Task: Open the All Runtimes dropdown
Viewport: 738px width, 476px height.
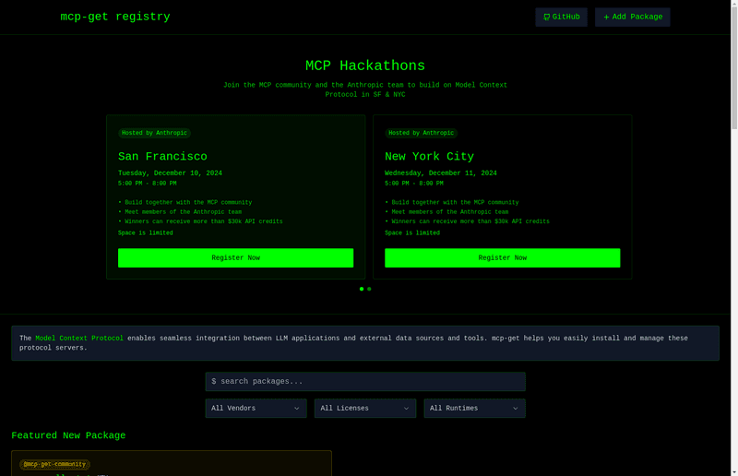Action: click(474, 409)
